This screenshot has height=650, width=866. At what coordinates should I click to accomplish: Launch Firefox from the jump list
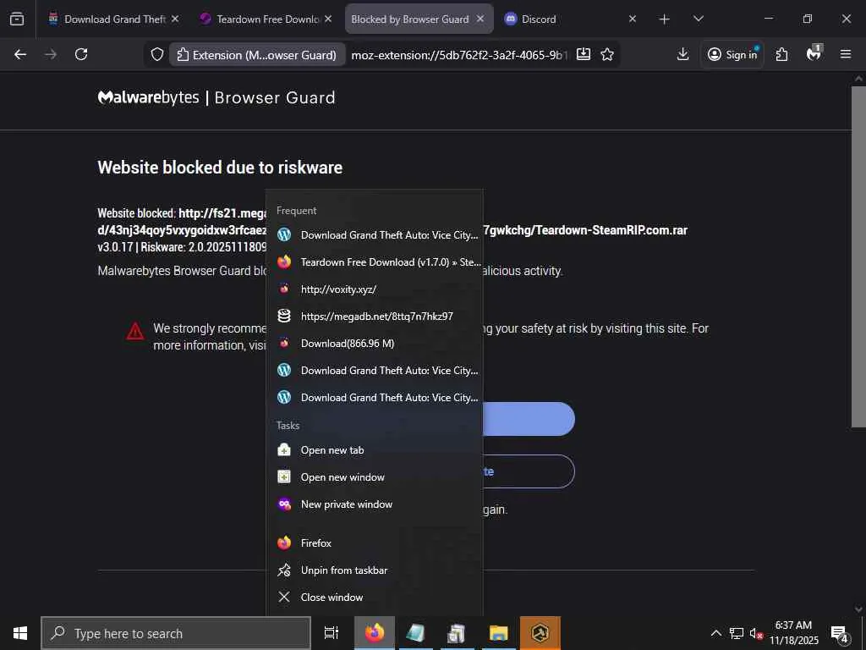(x=375, y=543)
